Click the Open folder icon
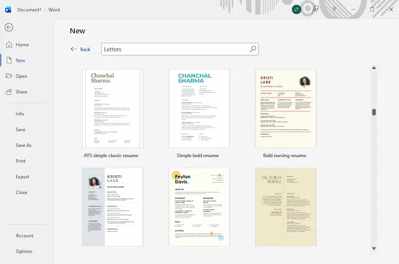 tap(9, 76)
